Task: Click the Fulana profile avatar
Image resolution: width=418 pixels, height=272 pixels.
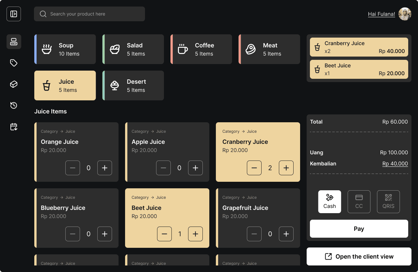Action: click(405, 14)
